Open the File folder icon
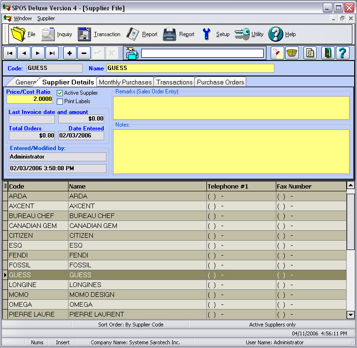This screenshot has height=348, width=357. coord(18,34)
